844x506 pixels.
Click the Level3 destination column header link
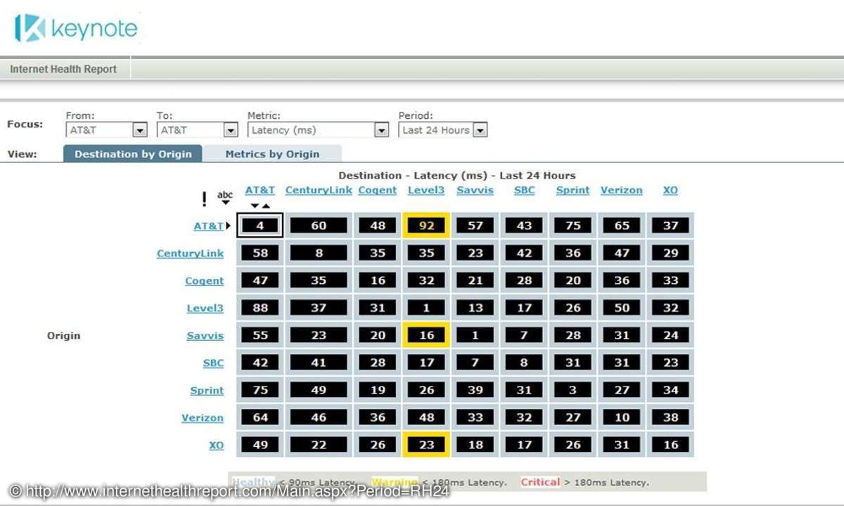(426, 190)
